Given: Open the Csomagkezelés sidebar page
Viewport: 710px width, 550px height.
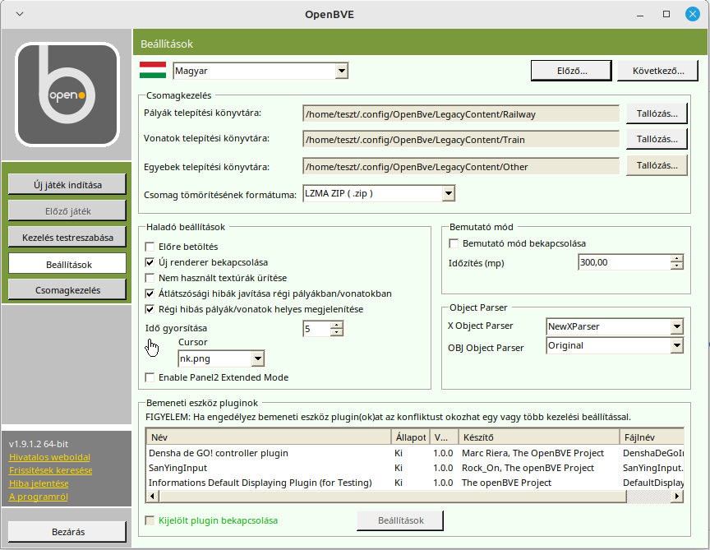Looking at the screenshot, I should tap(67, 290).
